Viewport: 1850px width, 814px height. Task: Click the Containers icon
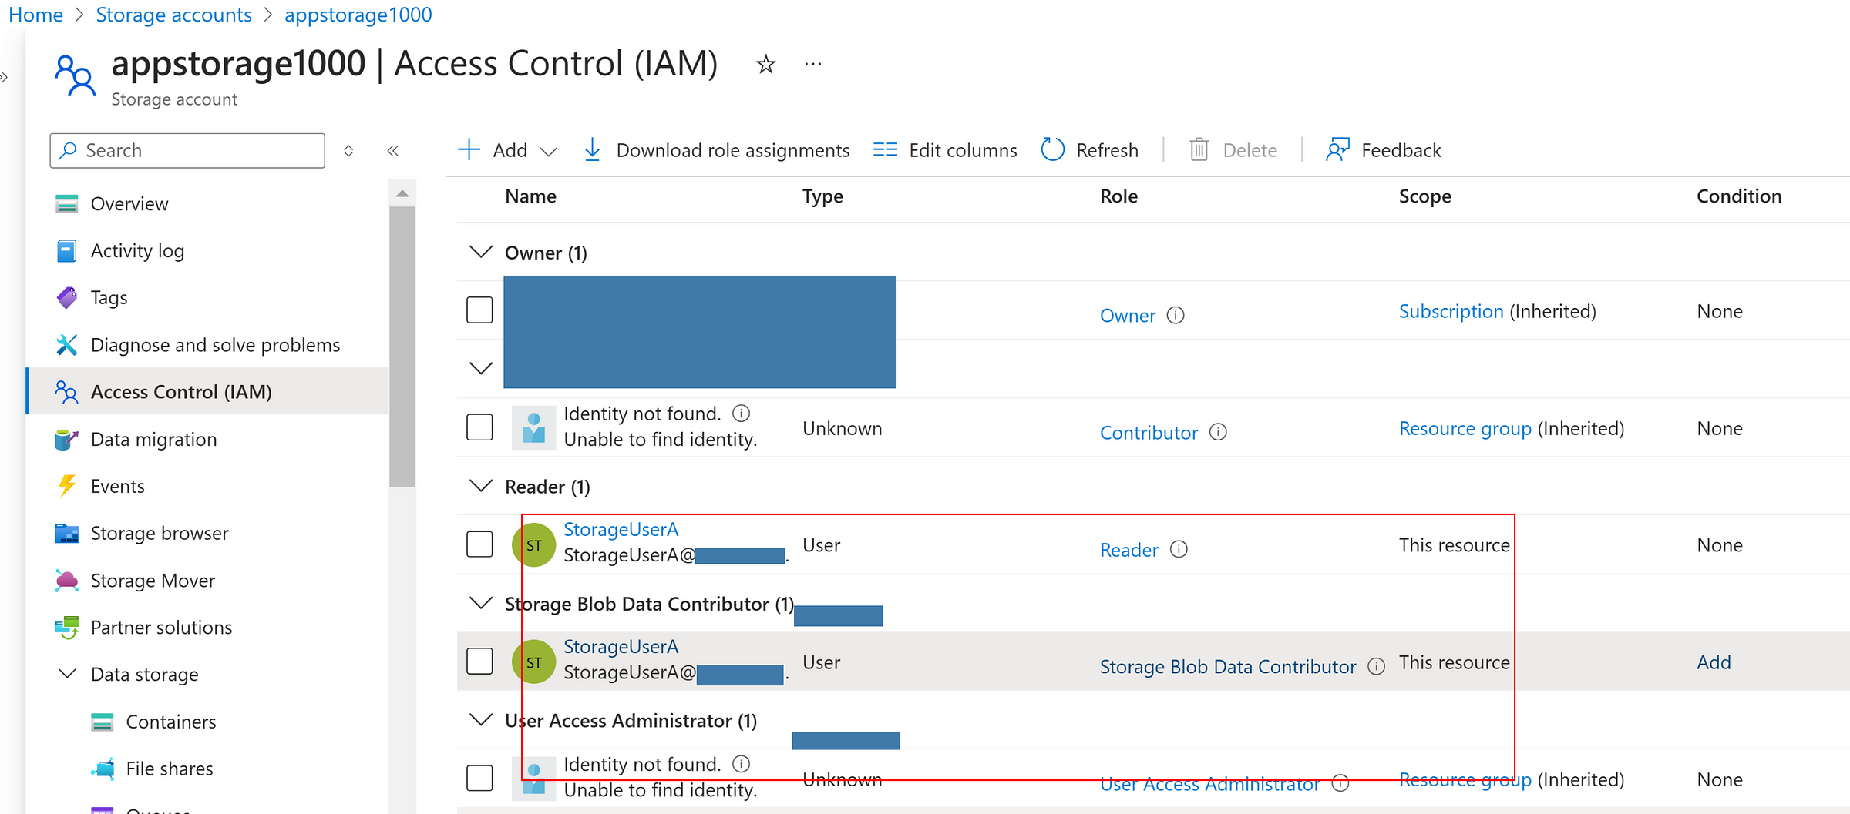click(102, 722)
